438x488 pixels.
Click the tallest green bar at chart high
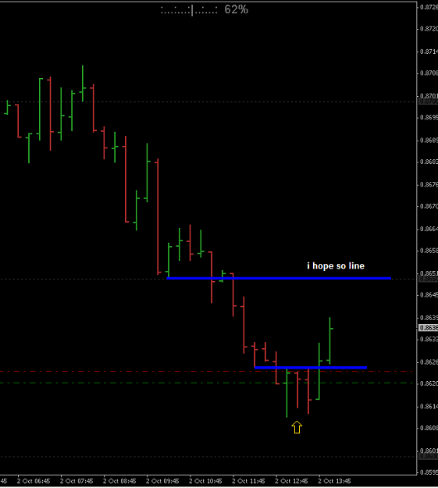83,84
